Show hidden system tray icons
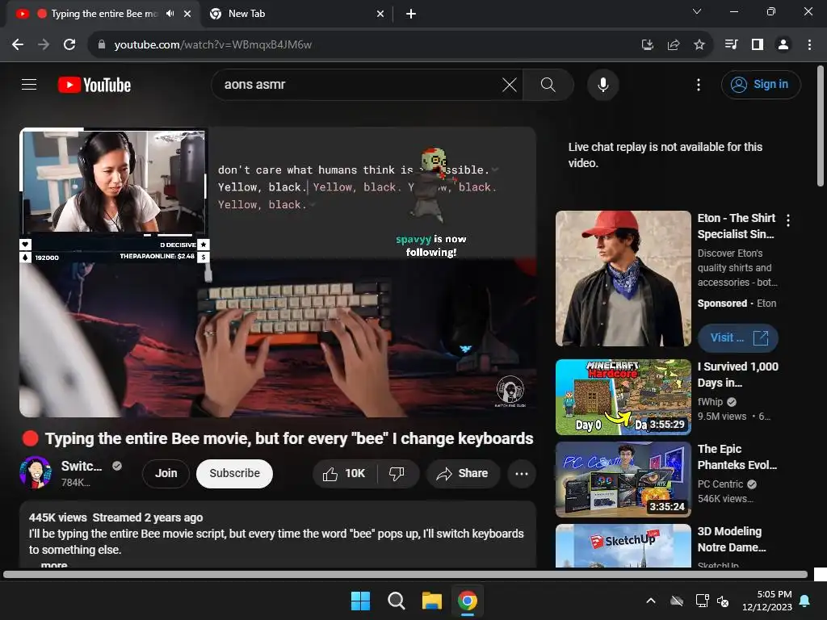 tap(651, 601)
